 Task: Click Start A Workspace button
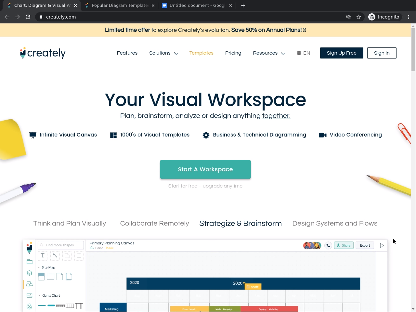(205, 169)
